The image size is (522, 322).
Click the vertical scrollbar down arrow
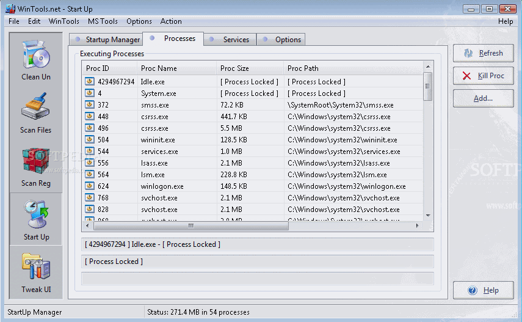coord(428,216)
